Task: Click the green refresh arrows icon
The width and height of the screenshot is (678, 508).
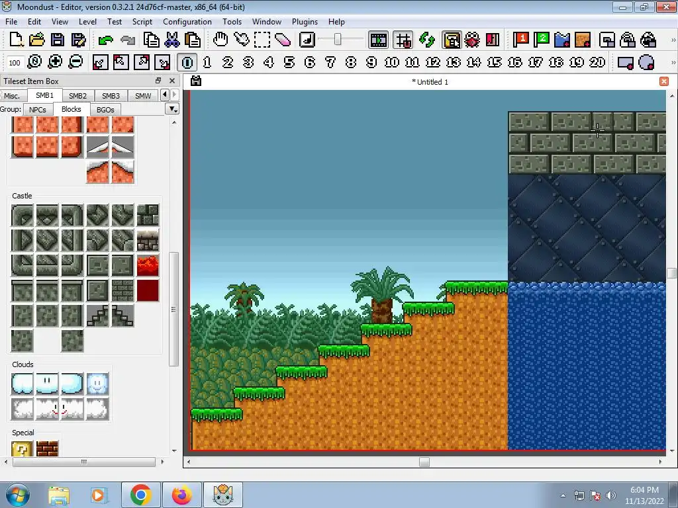Action: point(427,40)
